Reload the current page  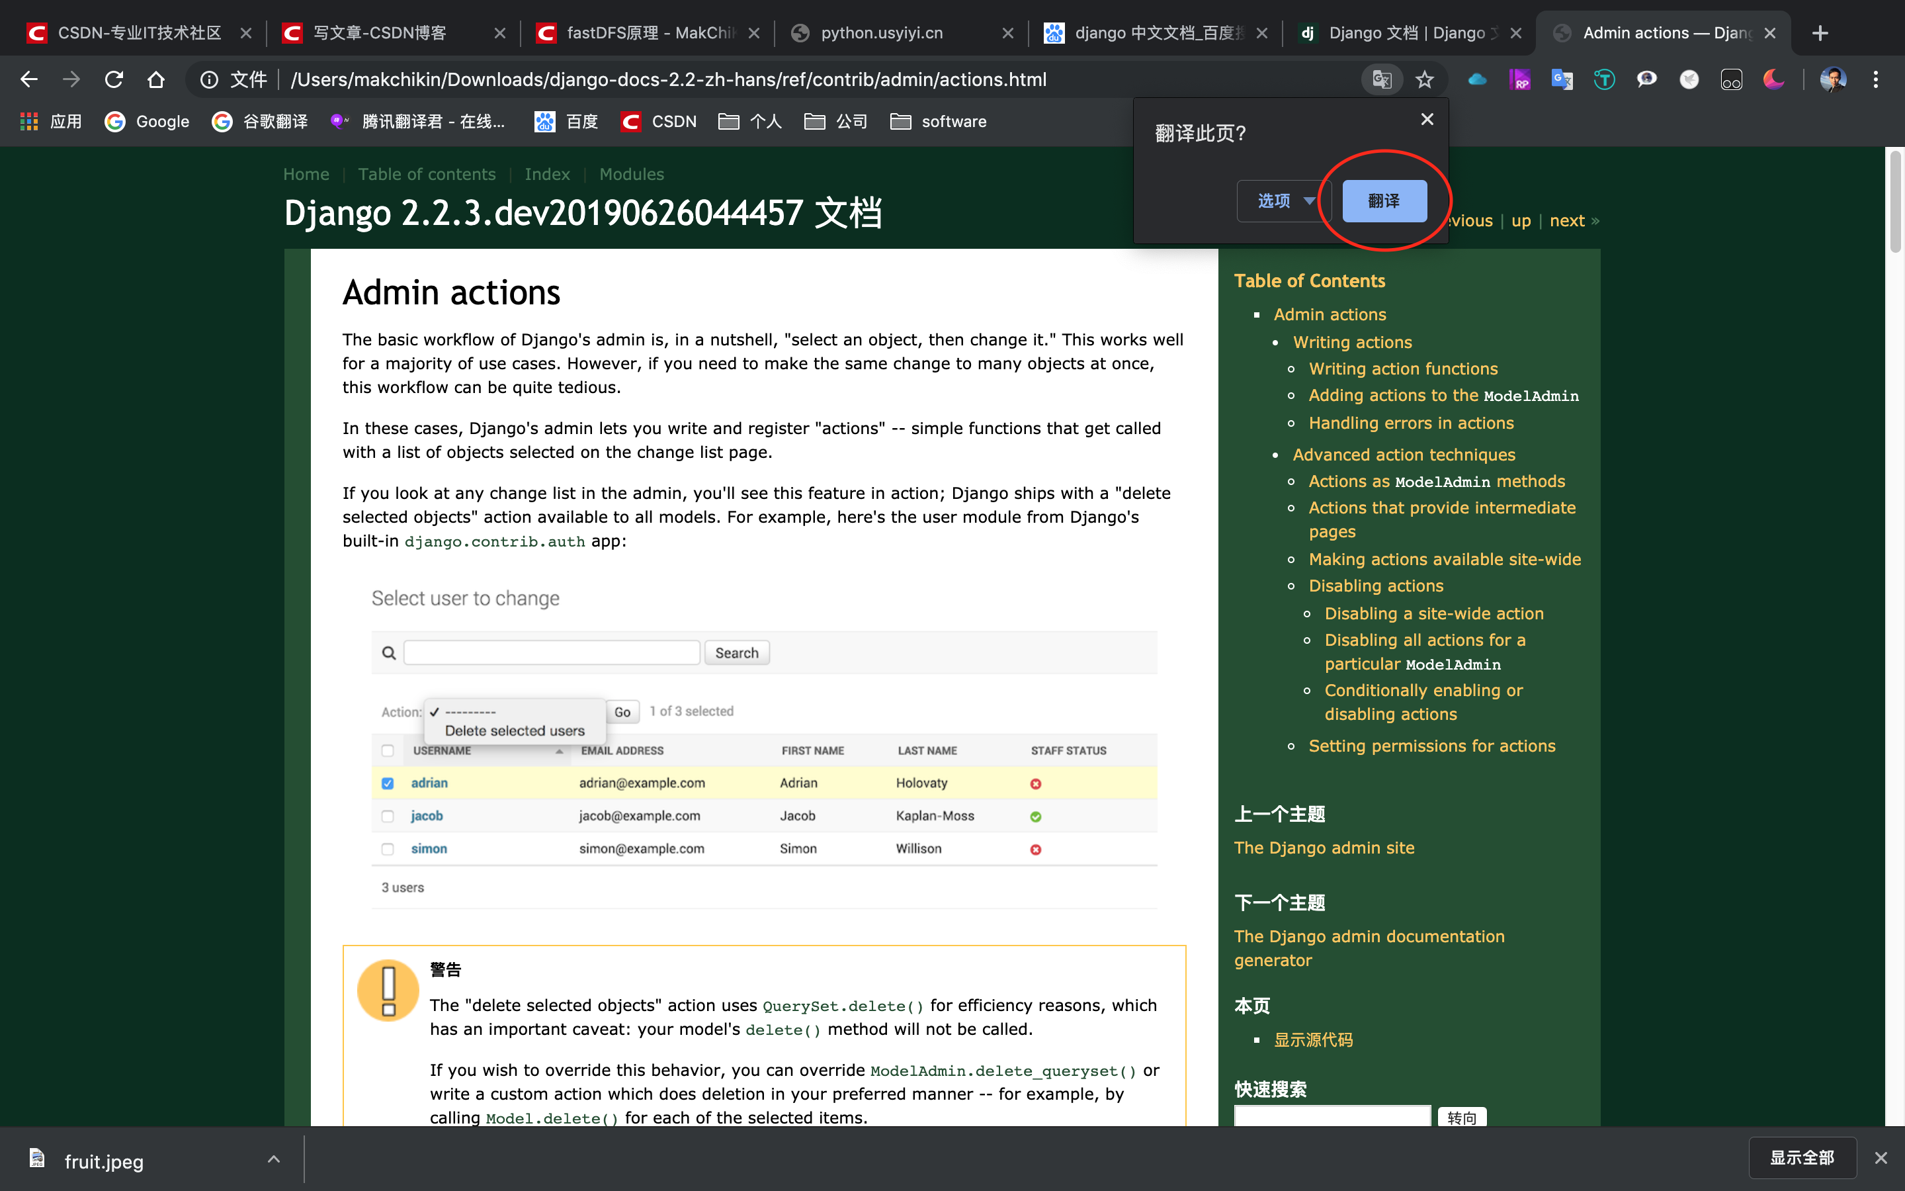click(114, 79)
